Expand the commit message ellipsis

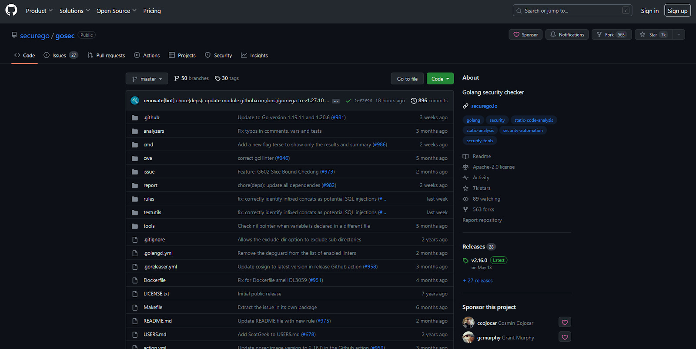click(336, 101)
